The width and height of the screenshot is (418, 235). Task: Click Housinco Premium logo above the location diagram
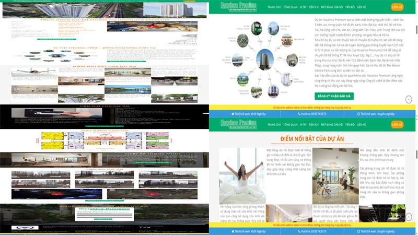click(x=238, y=6)
